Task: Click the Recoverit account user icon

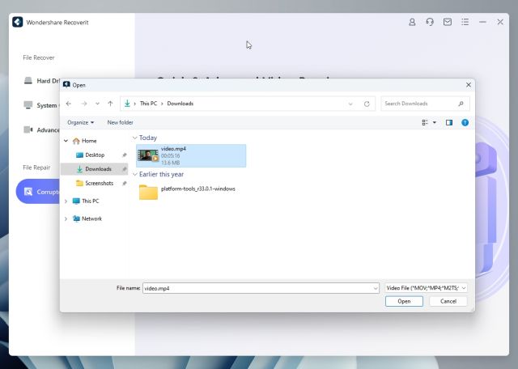Action: pyautogui.click(x=412, y=22)
